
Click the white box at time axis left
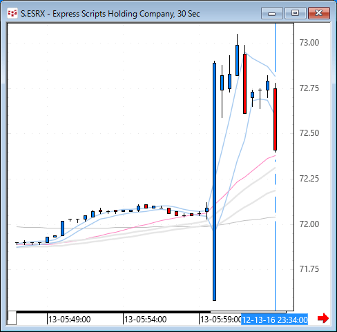(12, 318)
